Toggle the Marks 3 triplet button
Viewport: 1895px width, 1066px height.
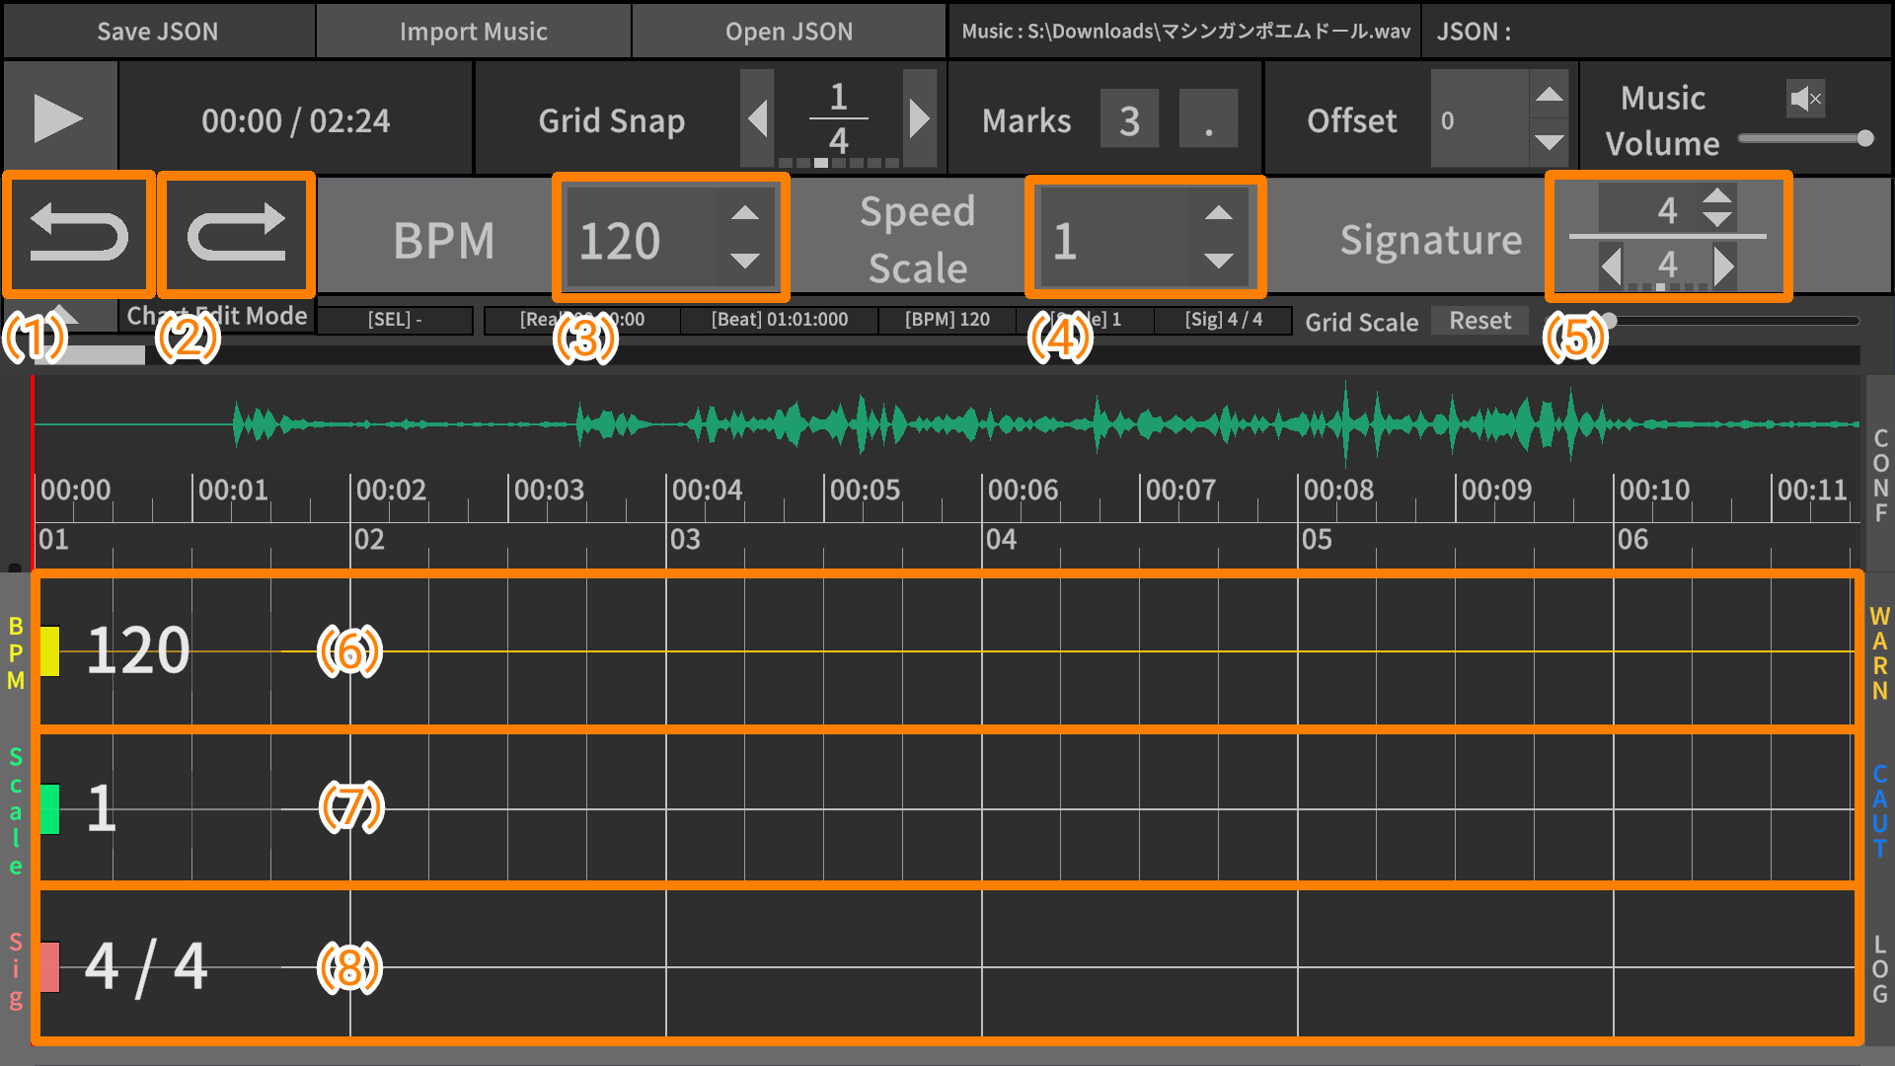click(x=1129, y=120)
